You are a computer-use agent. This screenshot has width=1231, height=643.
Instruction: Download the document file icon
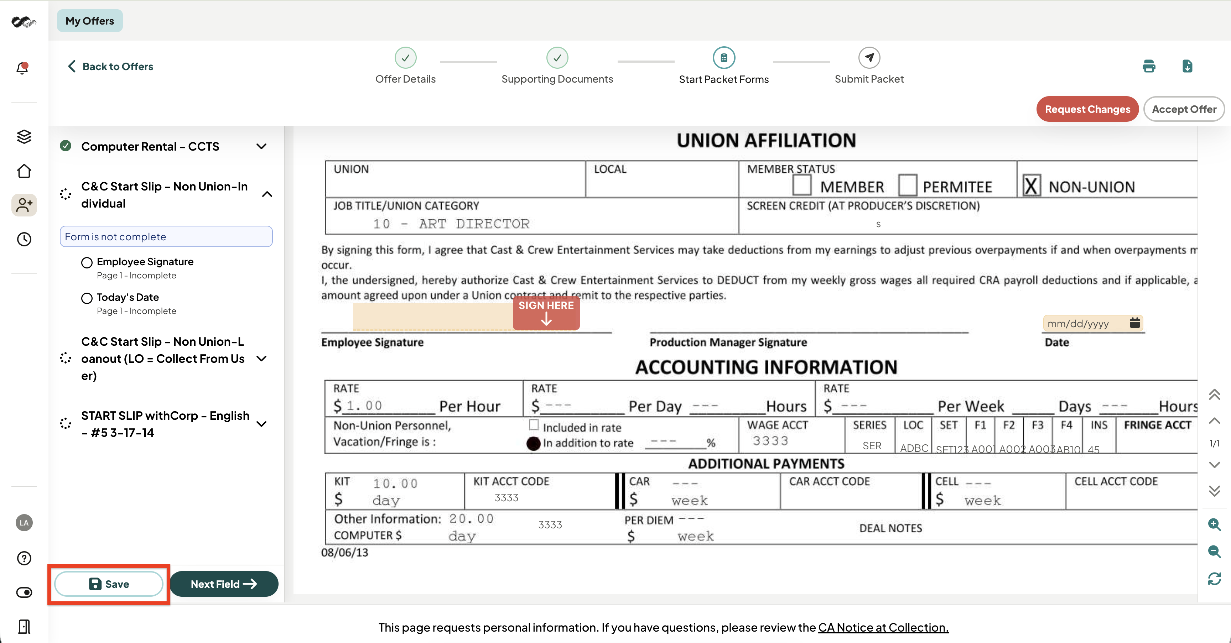(1188, 66)
